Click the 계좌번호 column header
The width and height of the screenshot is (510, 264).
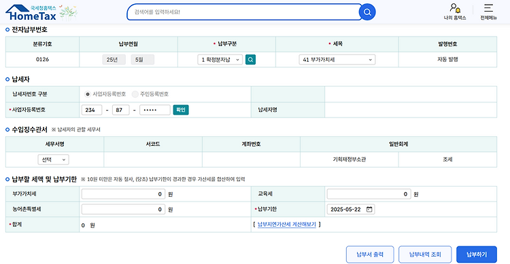tap(251, 144)
